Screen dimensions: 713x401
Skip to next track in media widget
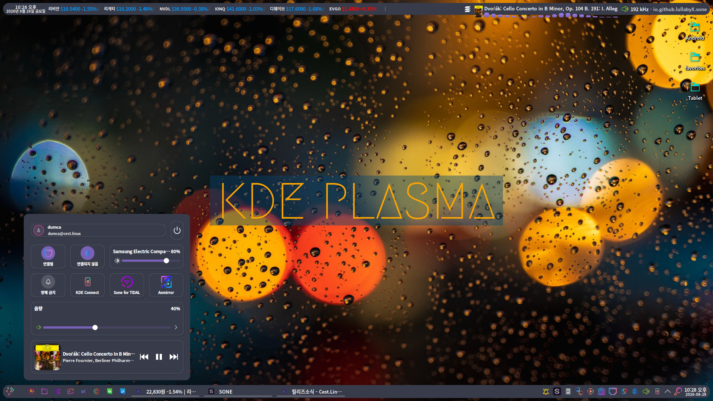(x=174, y=357)
